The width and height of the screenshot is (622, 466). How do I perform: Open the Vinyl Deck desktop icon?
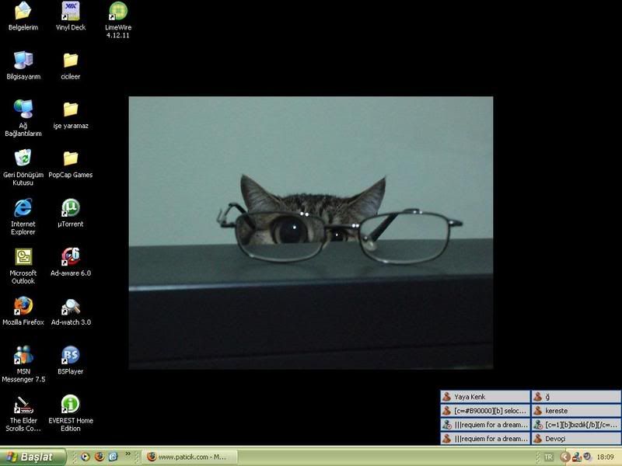(70, 12)
